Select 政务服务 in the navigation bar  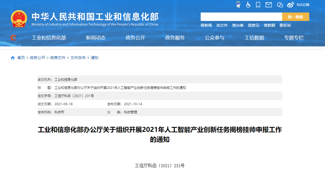(175, 38)
